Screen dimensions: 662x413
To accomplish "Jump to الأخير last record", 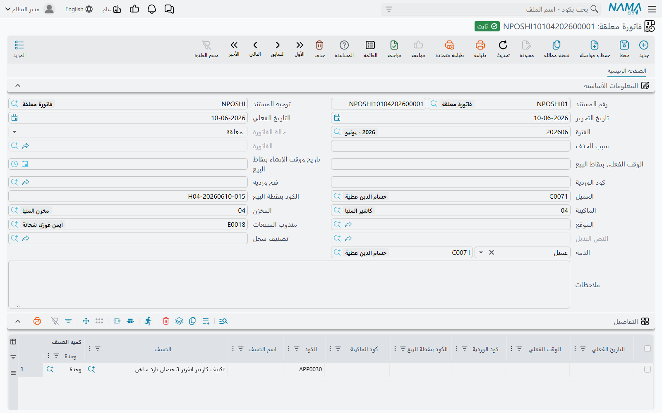I will coord(234,49).
